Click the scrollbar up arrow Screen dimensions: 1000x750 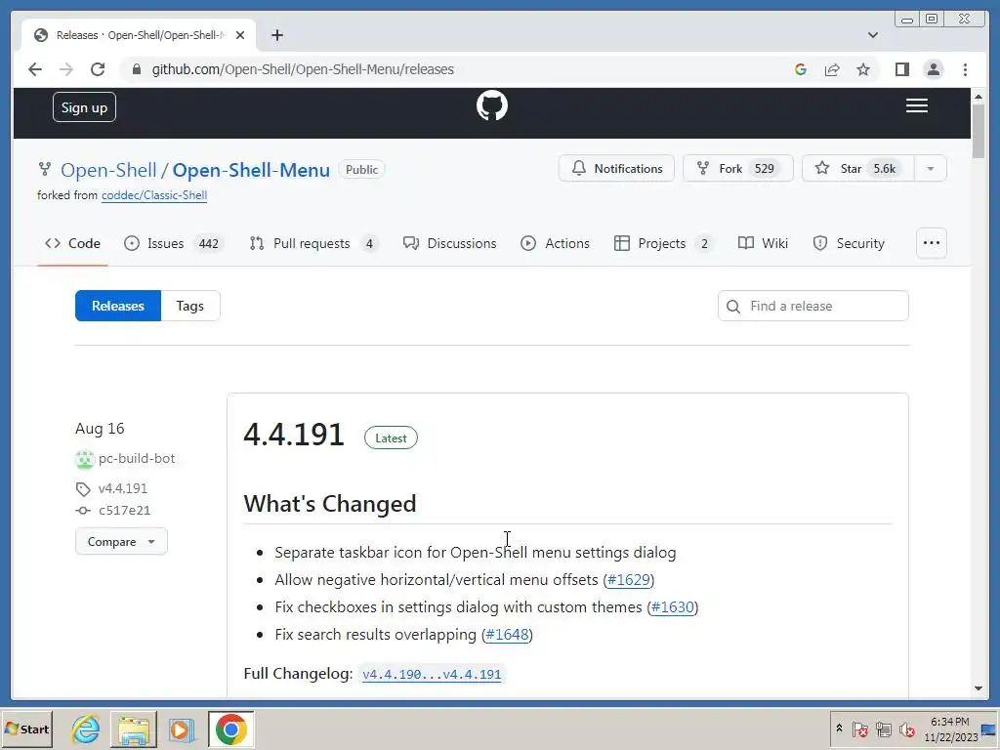979,97
